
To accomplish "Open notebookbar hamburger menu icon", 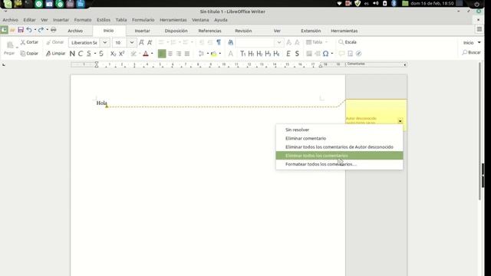I will coord(479,29).
